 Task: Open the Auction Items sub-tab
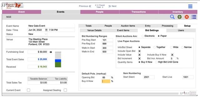pyautogui.click(x=128, y=26)
